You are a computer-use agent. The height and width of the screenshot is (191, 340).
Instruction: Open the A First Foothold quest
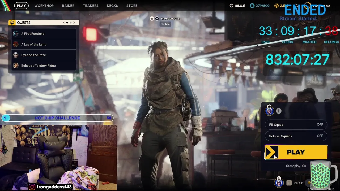point(44,34)
